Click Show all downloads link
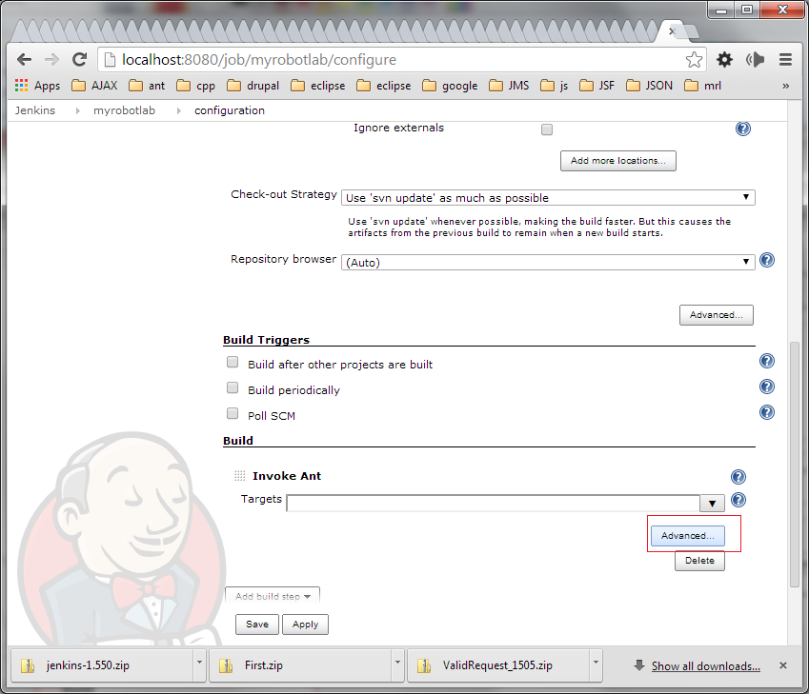This screenshot has height=694, width=809. point(705,666)
